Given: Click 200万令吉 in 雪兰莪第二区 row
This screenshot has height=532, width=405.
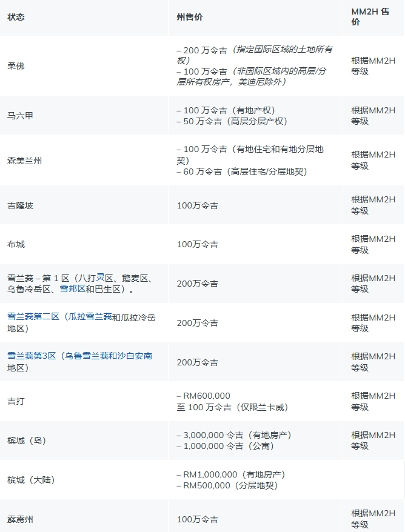Looking at the screenshot, I should click(x=197, y=323).
